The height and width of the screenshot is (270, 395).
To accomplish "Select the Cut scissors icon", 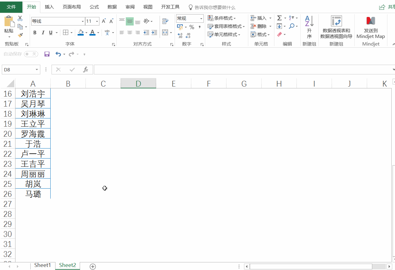I will click(x=20, y=18).
